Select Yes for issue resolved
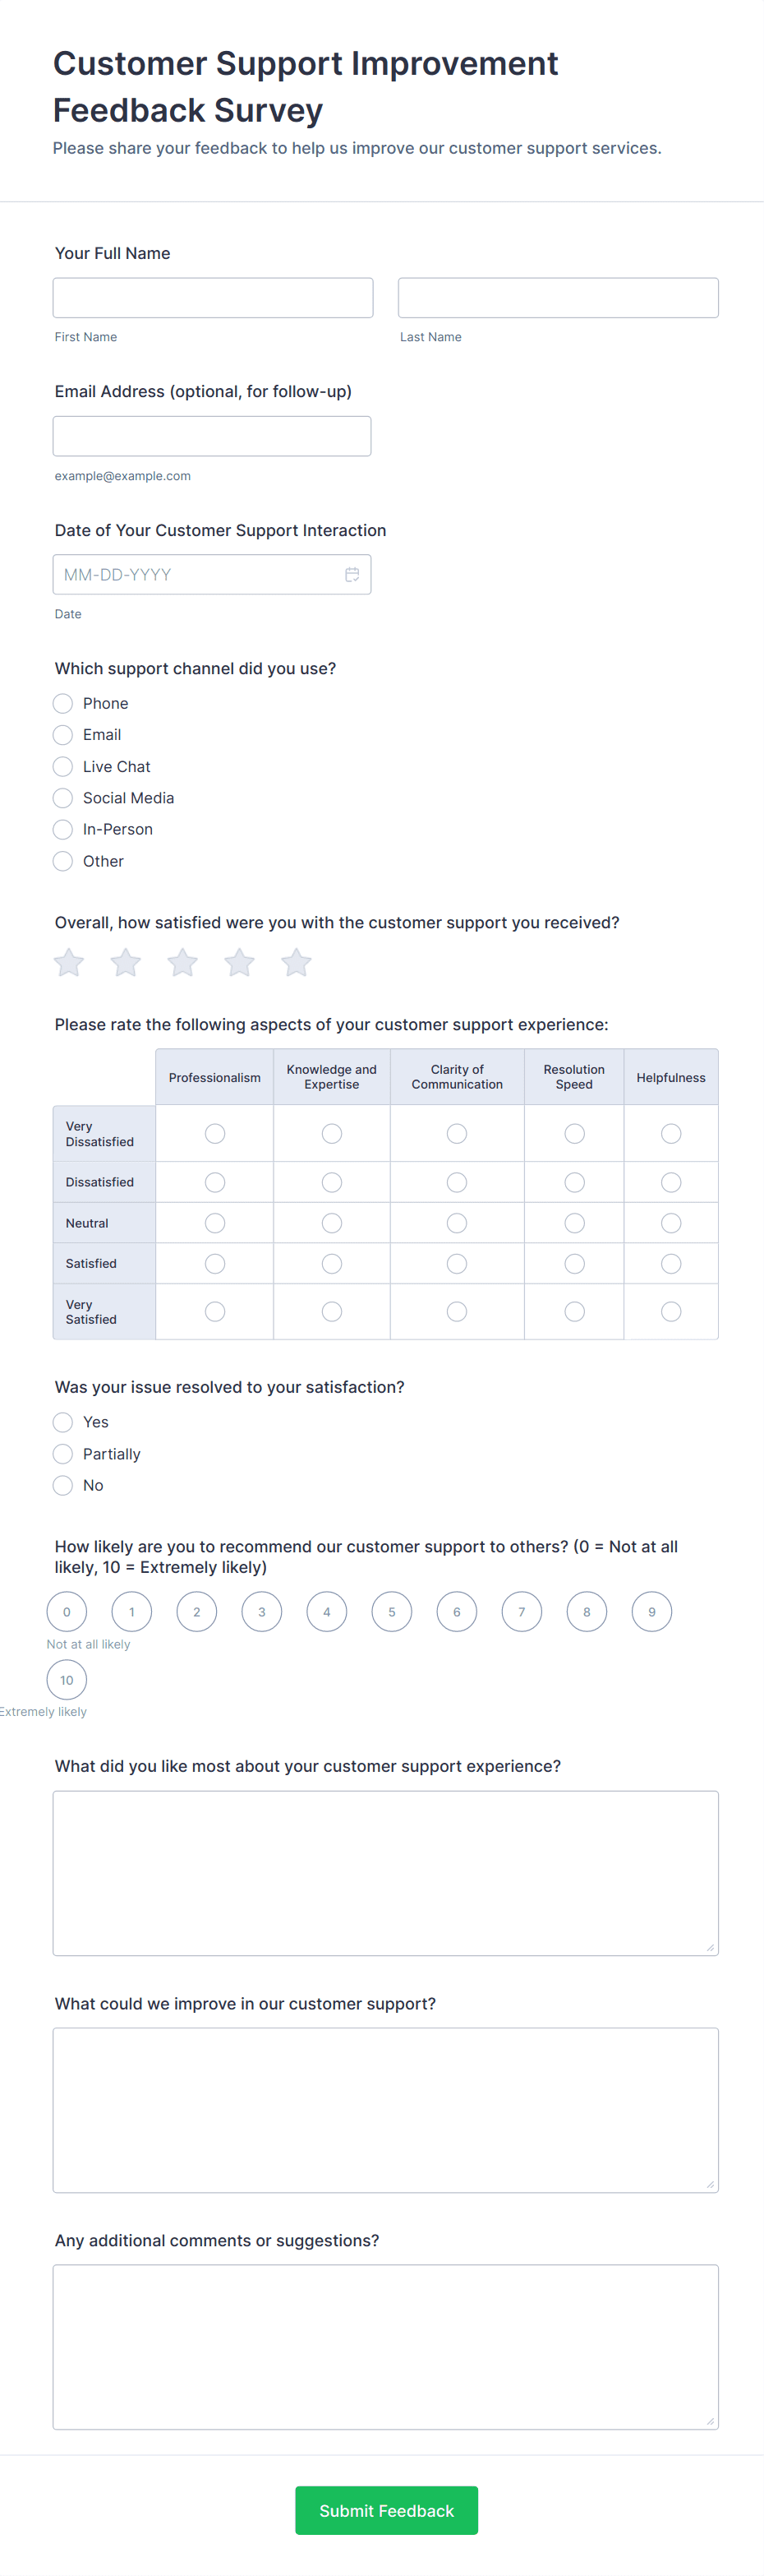 tap(63, 1422)
